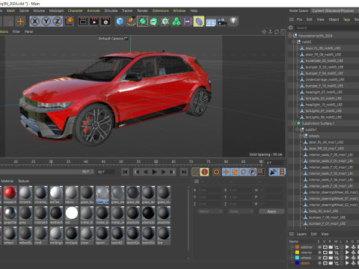Image resolution: width=359 pixels, height=269 pixels.
Task: Click frame 60 on timeline ruler
Action: pyautogui.click(x=156, y=161)
